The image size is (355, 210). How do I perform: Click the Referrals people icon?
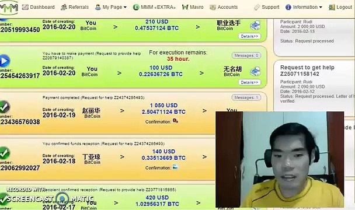click(64, 7)
